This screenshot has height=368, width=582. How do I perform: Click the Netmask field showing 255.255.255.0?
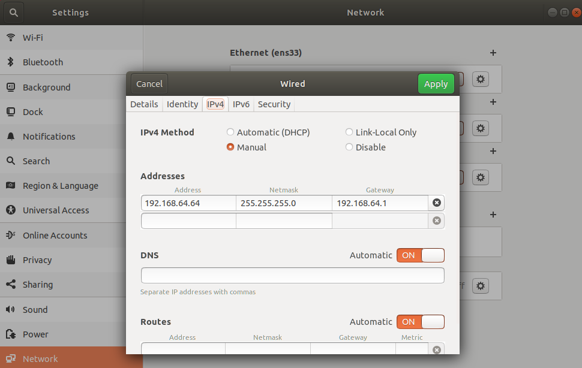(284, 203)
